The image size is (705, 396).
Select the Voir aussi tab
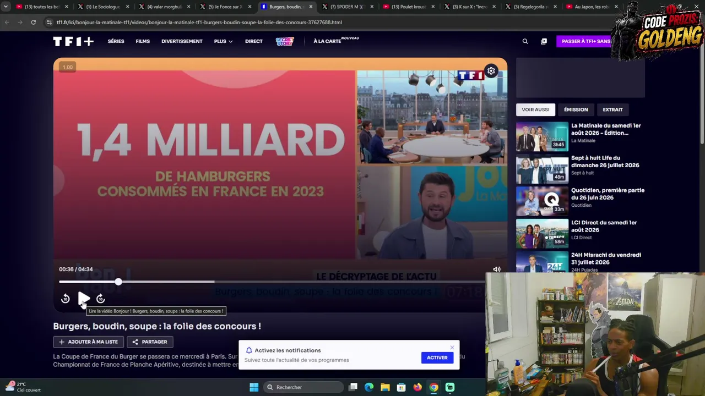[535, 109]
